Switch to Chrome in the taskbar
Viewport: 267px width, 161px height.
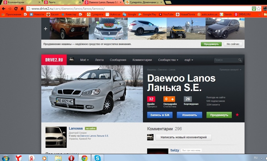tap(84, 158)
